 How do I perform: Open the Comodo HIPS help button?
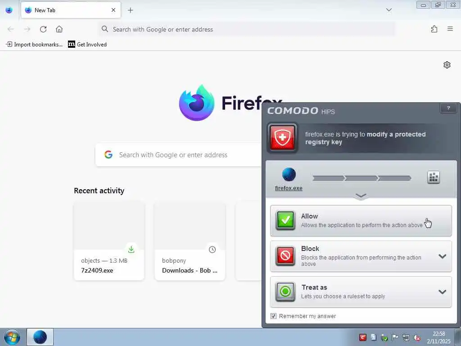click(448, 108)
